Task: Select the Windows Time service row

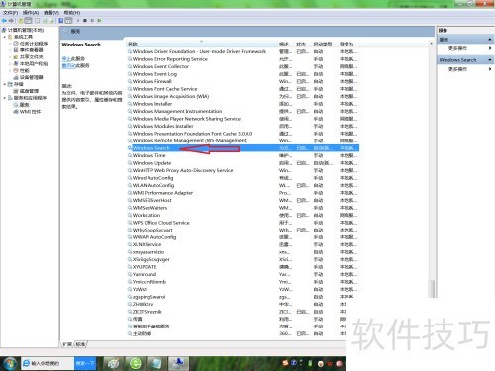Action: [243, 155]
